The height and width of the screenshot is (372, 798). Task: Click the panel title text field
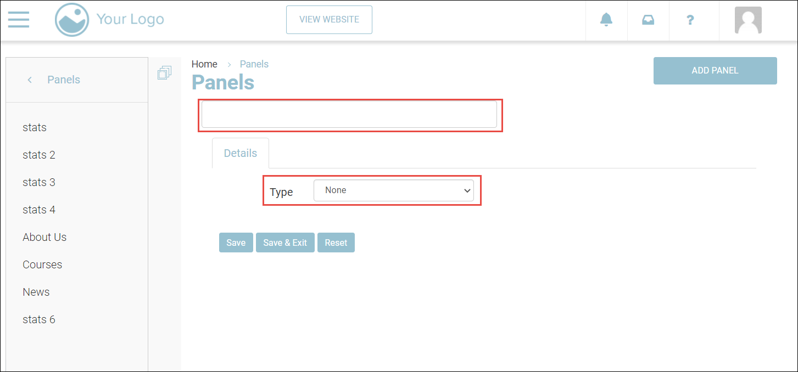pyautogui.click(x=349, y=115)
